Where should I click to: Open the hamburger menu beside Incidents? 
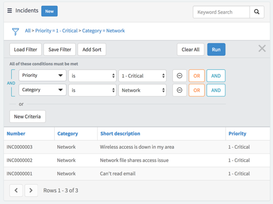pos(10,11)
